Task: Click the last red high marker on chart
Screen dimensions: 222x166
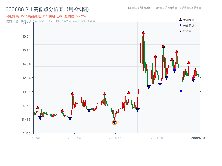Action: 196,70
